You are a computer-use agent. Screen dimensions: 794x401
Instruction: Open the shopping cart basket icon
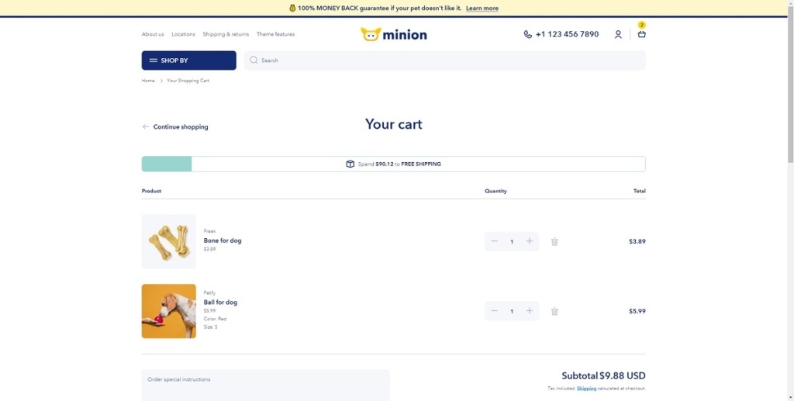[x=641, y=34]
